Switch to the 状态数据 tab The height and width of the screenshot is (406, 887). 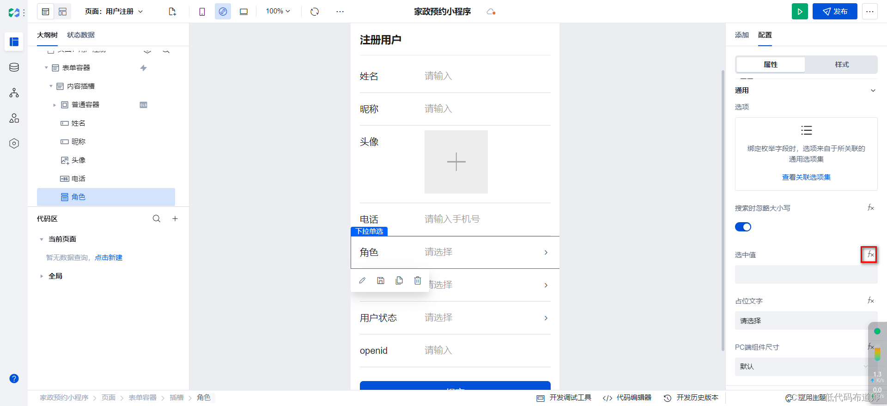tap(81, 35)
